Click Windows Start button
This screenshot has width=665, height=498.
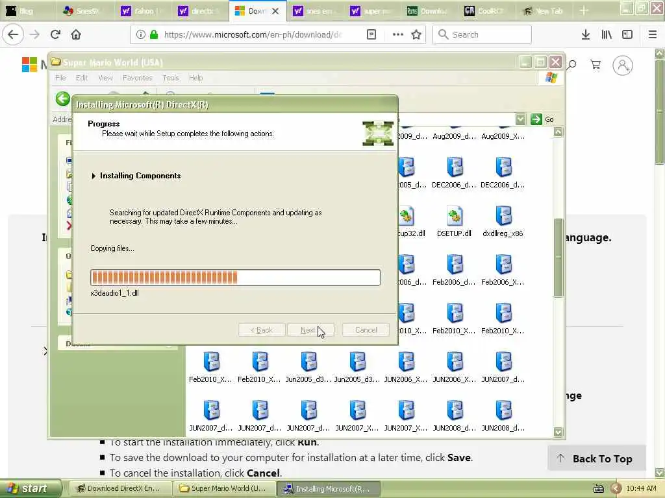[x=30, y=489]
